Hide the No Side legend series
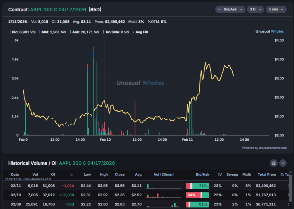Screen dimensions: 294x209 tap(116, 32)
